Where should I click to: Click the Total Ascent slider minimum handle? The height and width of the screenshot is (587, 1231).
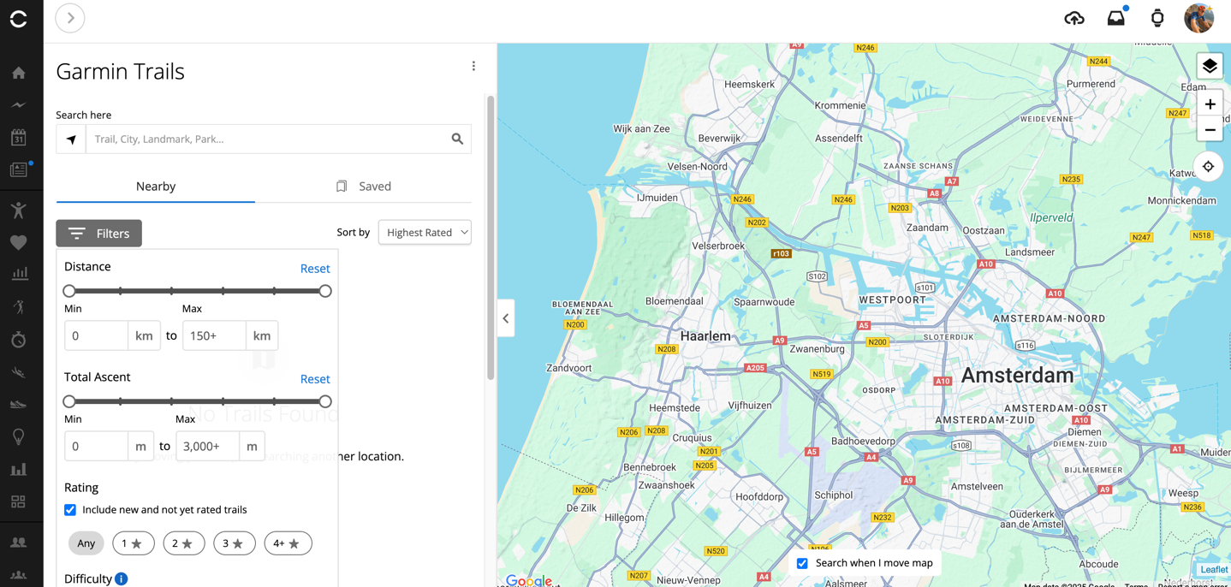point(69,401)
